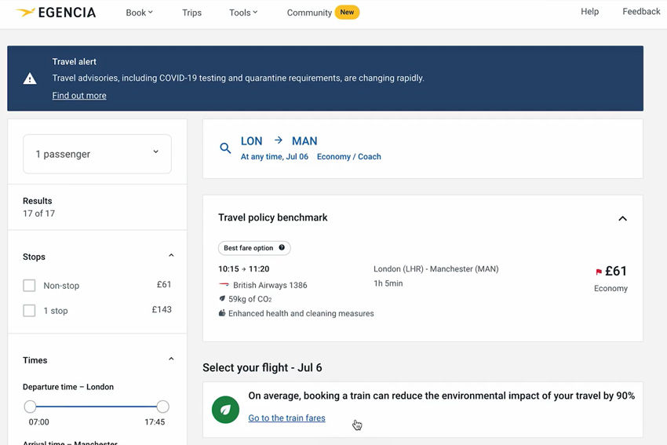Image resolution: width=667 pixels, height=445 pixels.
Task: Tick the Non-stop checkbox
Action: point(29,286)
